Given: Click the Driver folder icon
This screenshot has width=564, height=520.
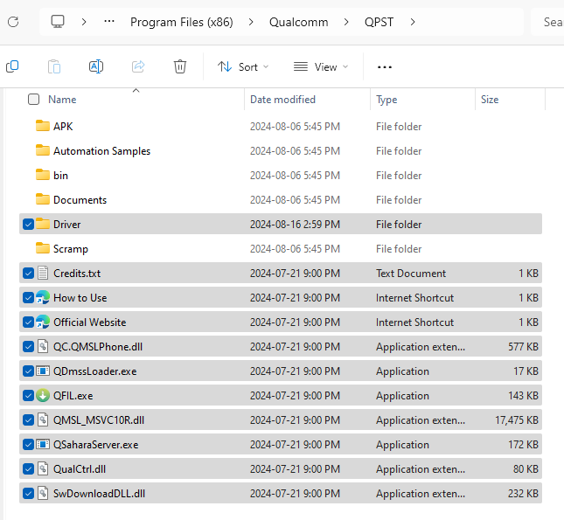Looking at the screenshot, I should pos(43,224).
